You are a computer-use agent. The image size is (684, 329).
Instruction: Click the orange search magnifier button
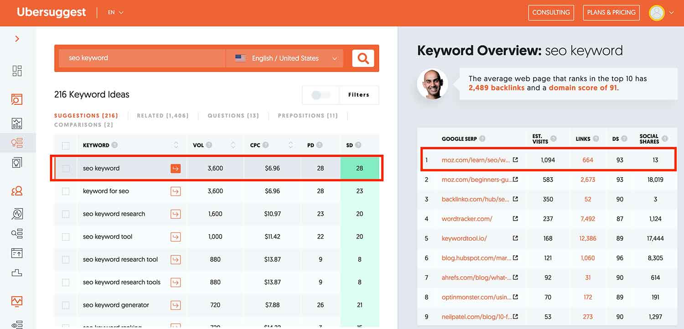click(363, 58)
